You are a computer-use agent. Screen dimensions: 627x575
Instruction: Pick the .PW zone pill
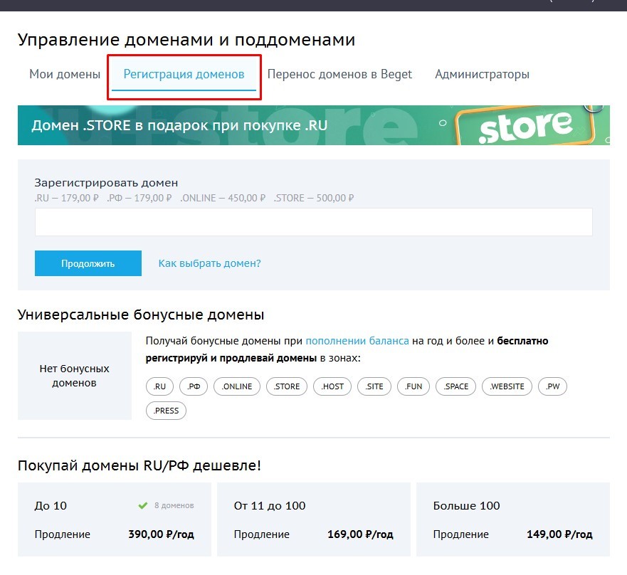click(552, 386)
